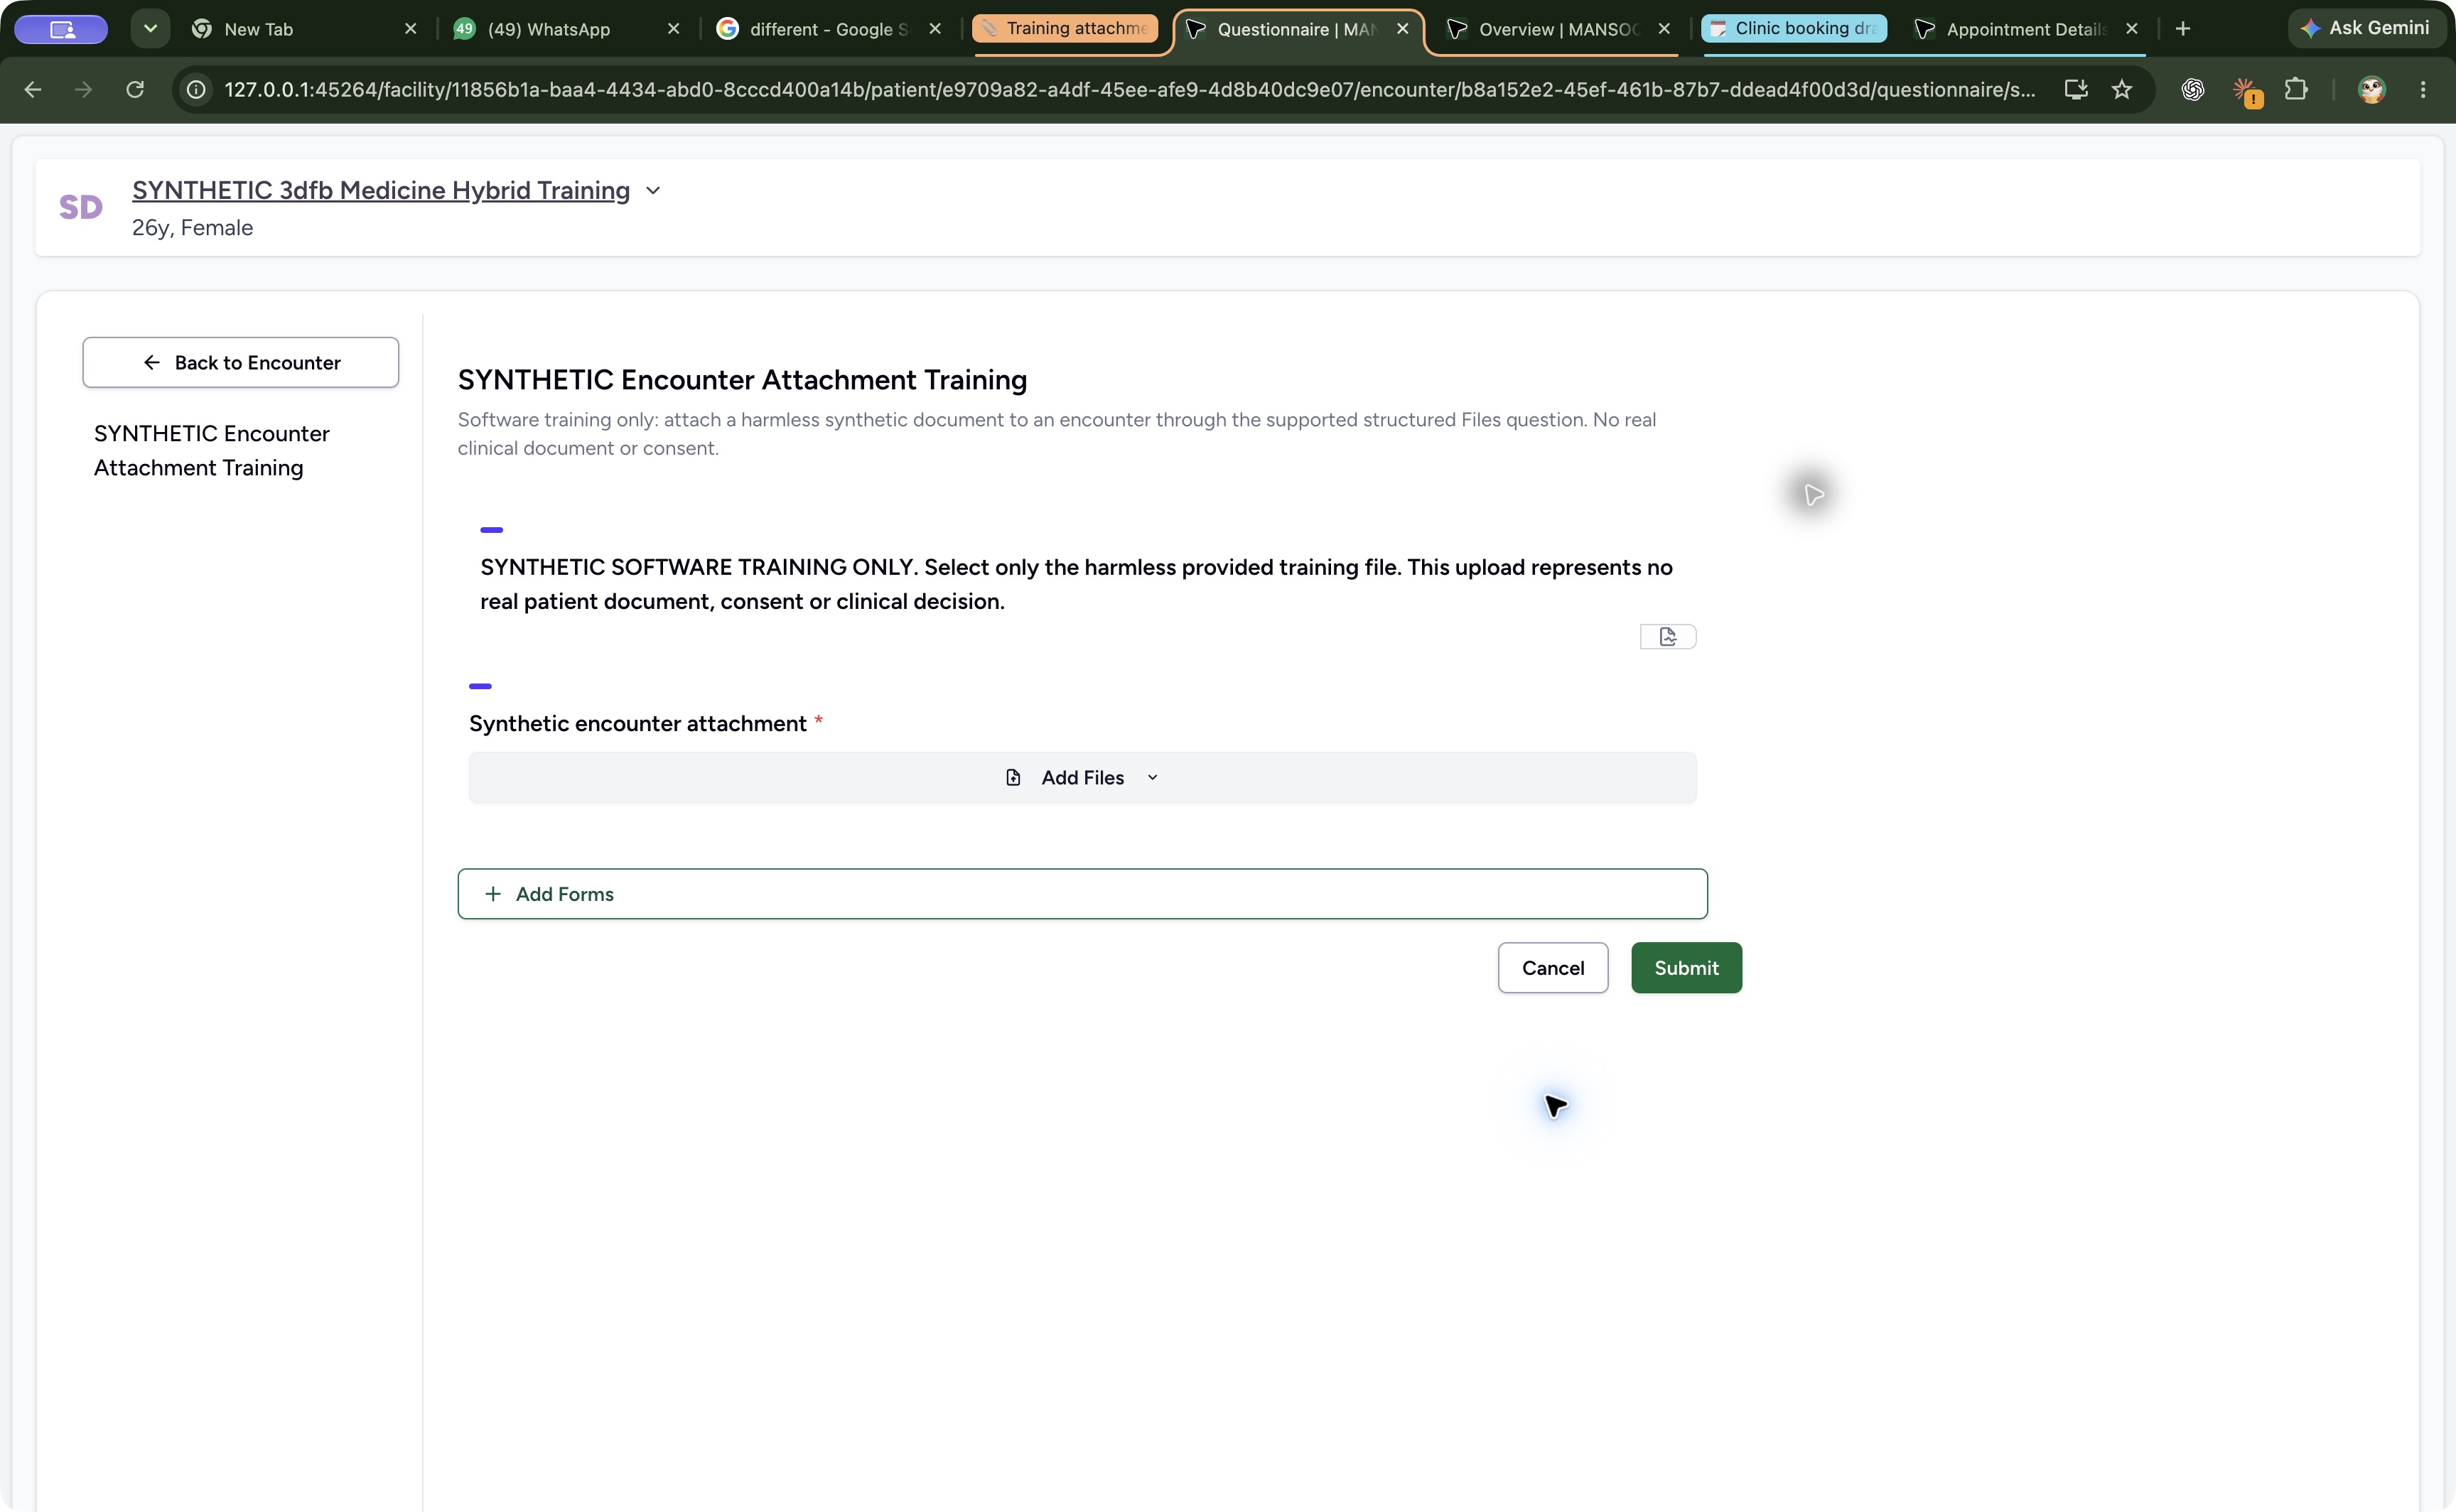This screenshot has width=2456, height=1512.
Task: Click the purple screen-share indicator pill
Action: [x=61, y=29]
